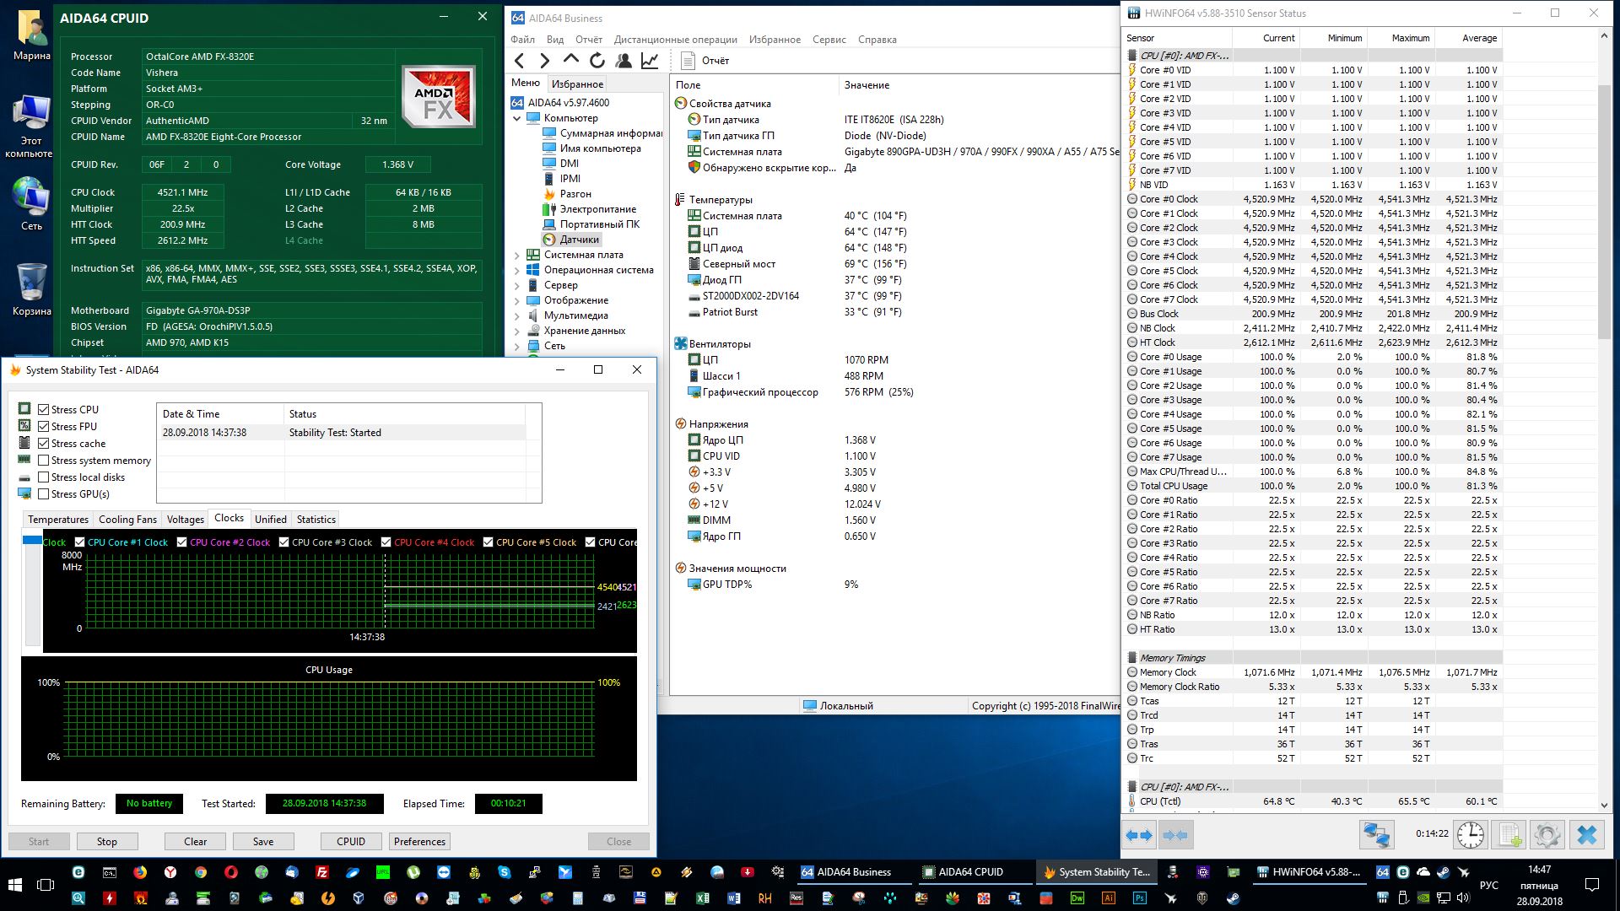Click the users icon in AIDA64 toolbar
This screenshot has width=1620, height=911.
coord(624,60)
